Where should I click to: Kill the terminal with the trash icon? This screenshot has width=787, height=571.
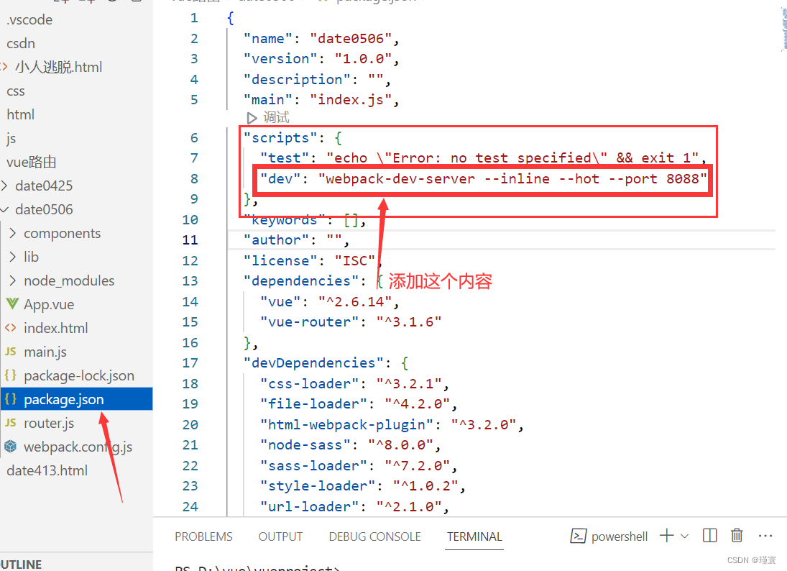point(737,535)
